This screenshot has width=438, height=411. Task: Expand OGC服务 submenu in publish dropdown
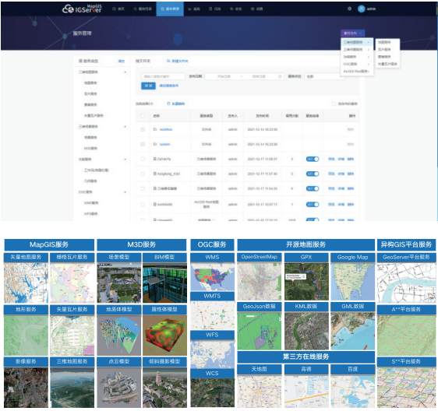(357, 64)
